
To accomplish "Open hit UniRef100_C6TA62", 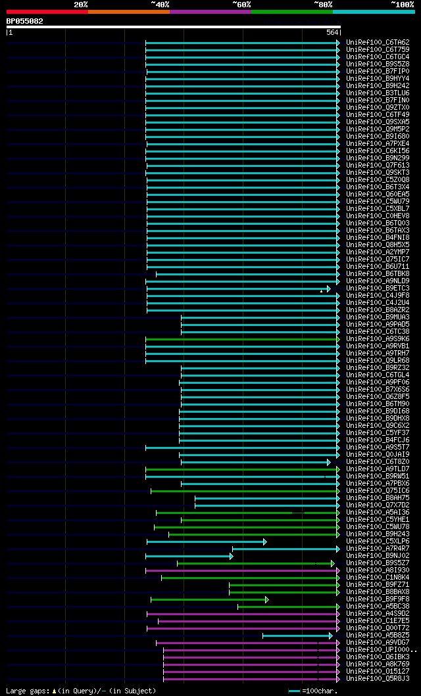I will (378, 43).
